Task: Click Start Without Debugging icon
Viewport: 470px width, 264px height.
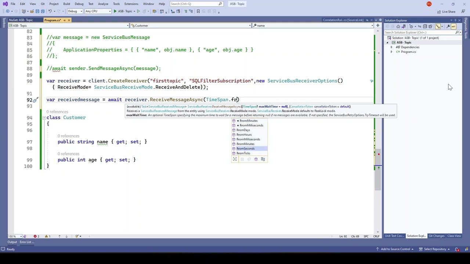Action: coord(138,11)
